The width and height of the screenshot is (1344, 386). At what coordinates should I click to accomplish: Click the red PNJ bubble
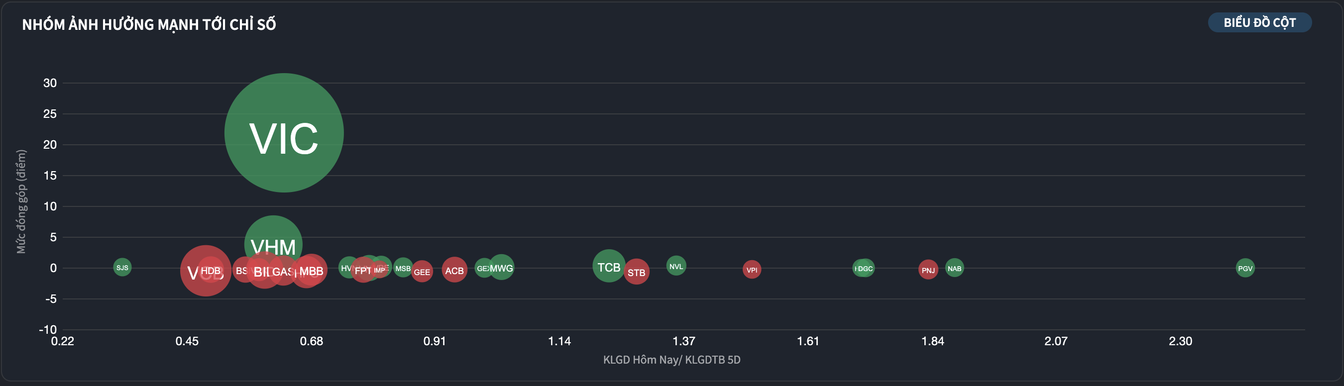[928, 270]
